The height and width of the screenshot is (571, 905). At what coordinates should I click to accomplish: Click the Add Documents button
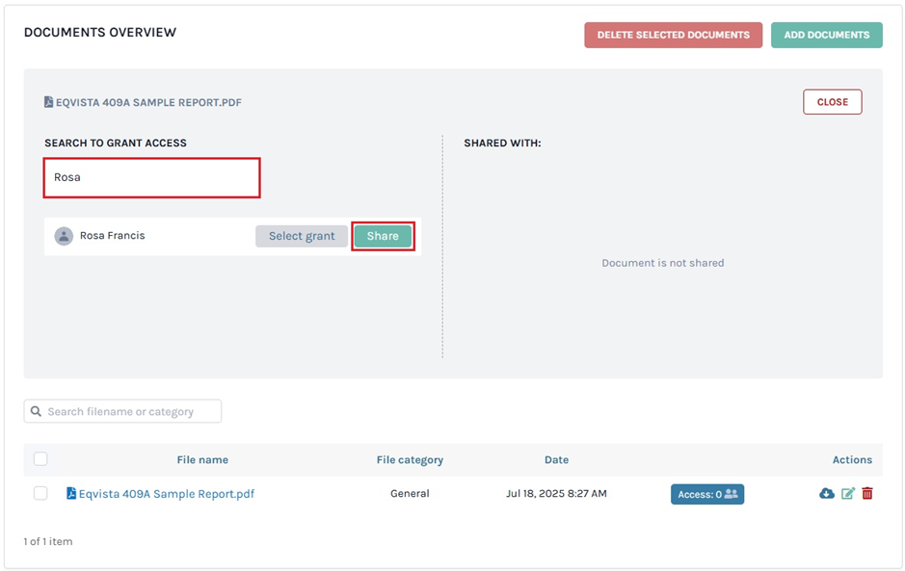click(x=827, y=36)
